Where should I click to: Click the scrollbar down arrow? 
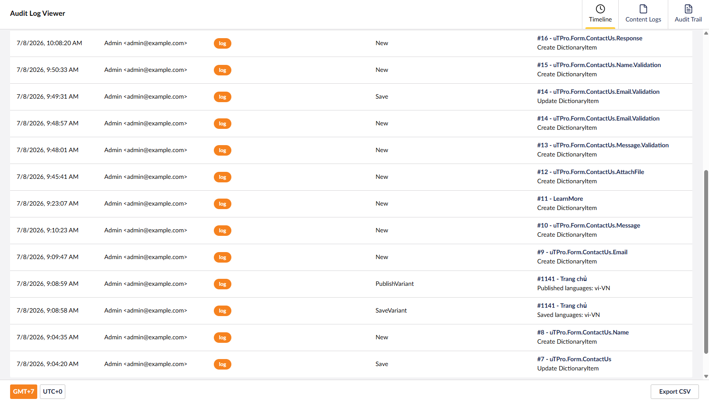pos(706,376)
